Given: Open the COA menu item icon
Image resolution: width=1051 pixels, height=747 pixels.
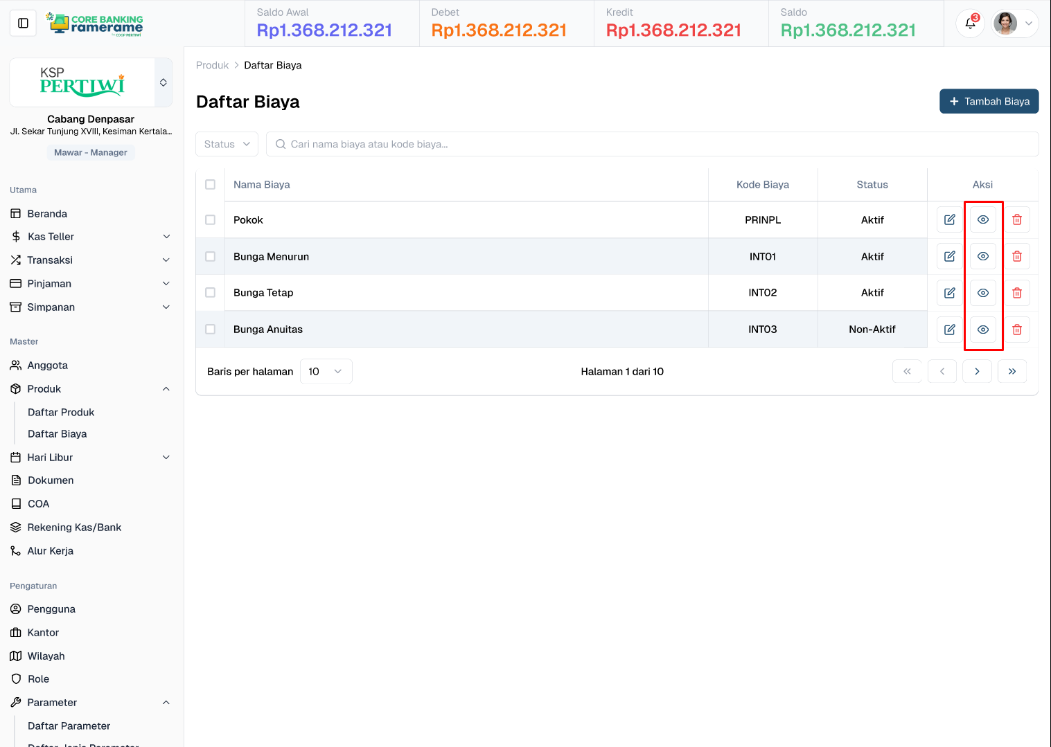Looking at the screenshot, I should point(16,503).
